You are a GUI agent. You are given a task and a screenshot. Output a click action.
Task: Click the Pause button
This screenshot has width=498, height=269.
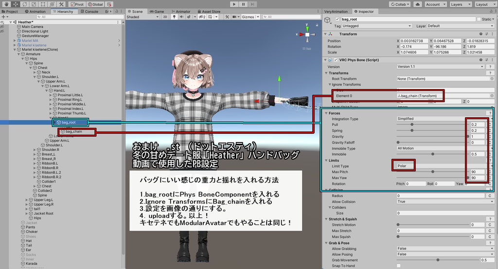[x=244, y=4]
